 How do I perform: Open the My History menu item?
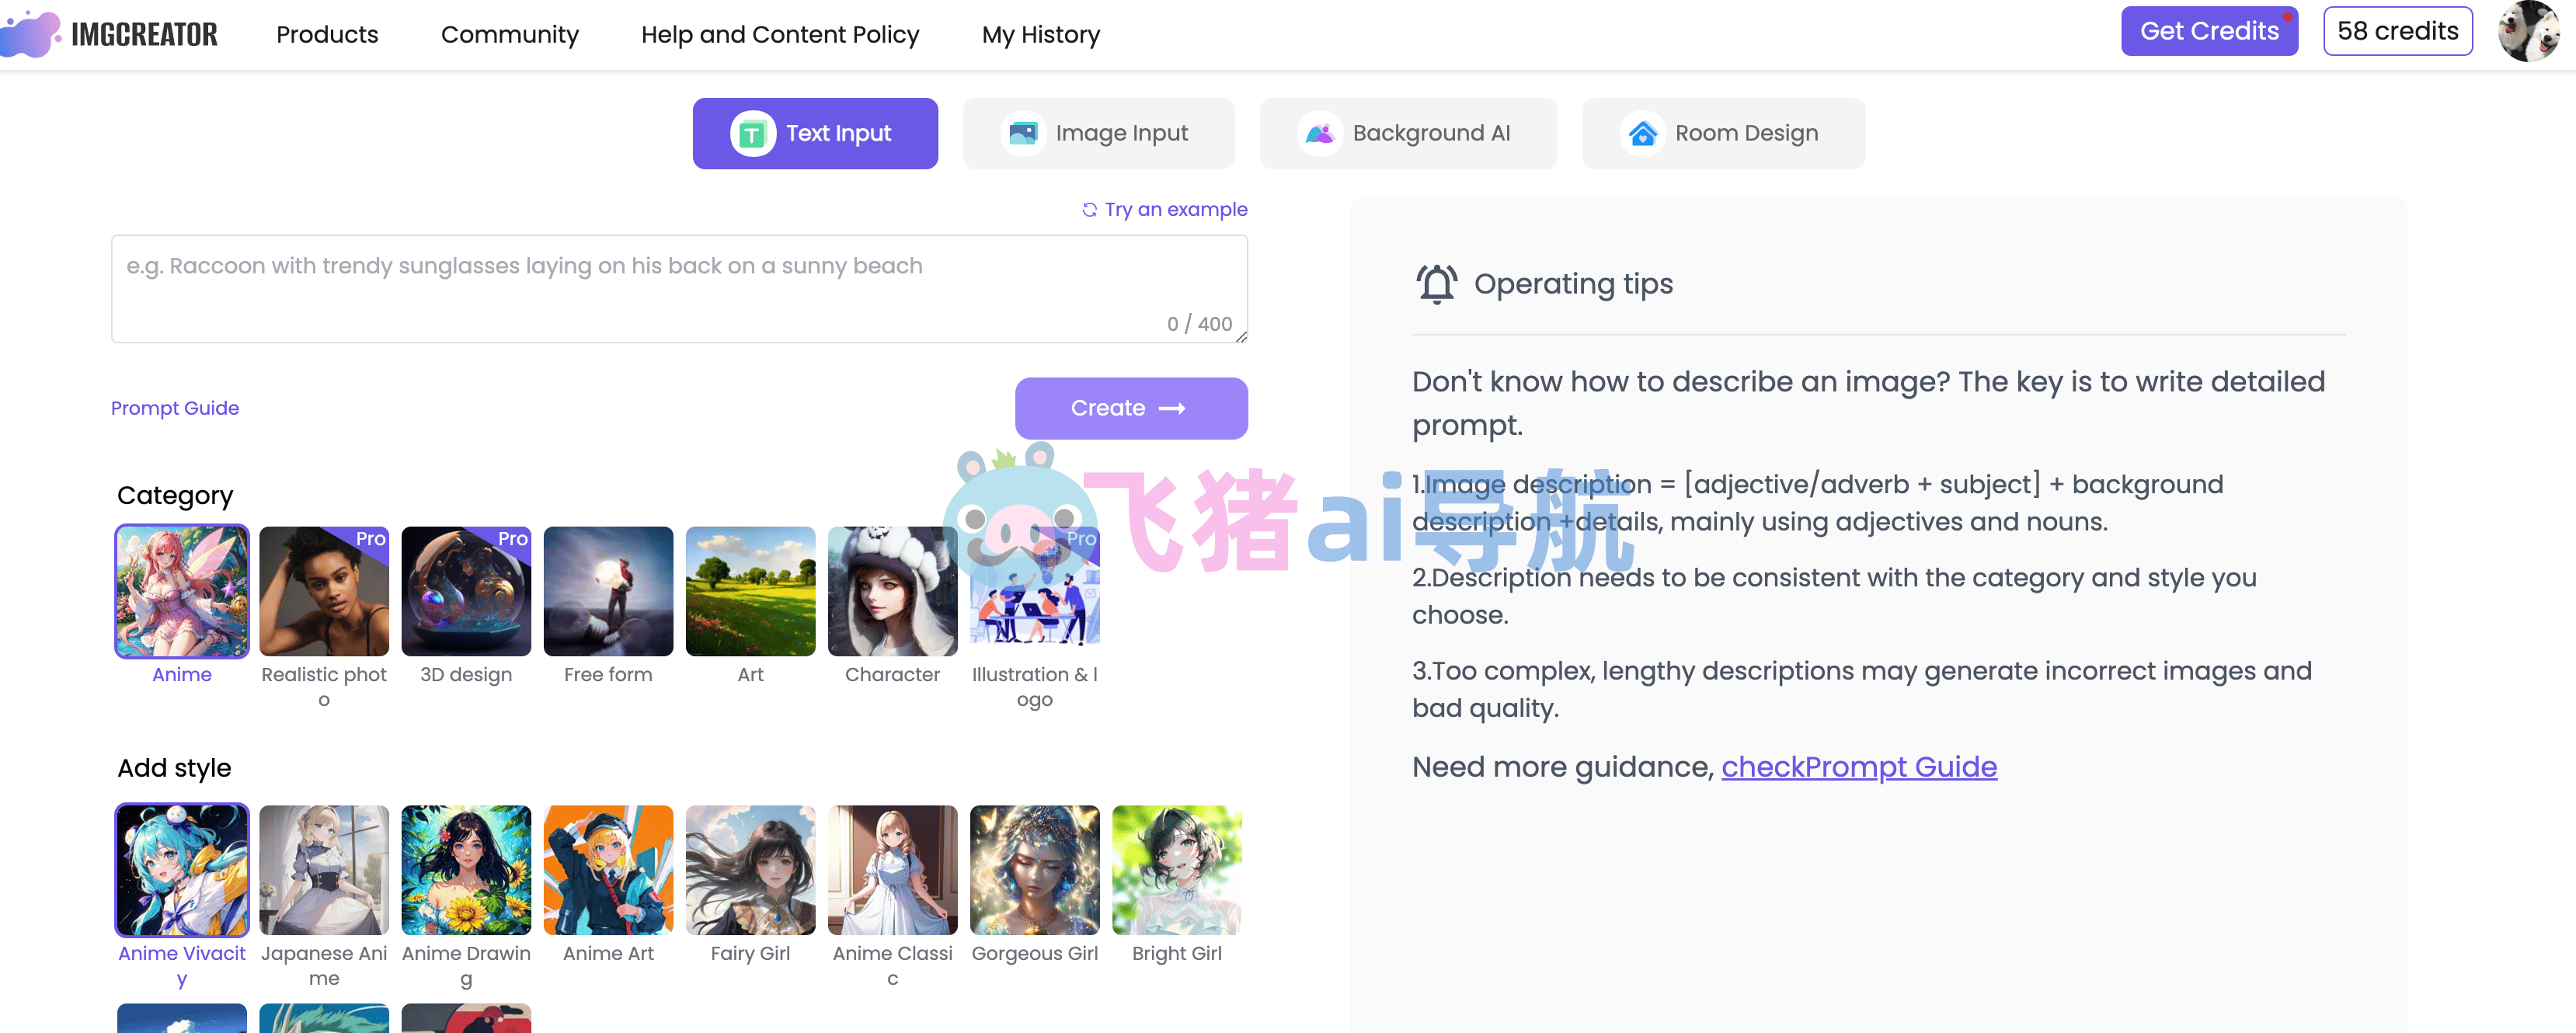pyautogui.click(x=1040, y=34)
